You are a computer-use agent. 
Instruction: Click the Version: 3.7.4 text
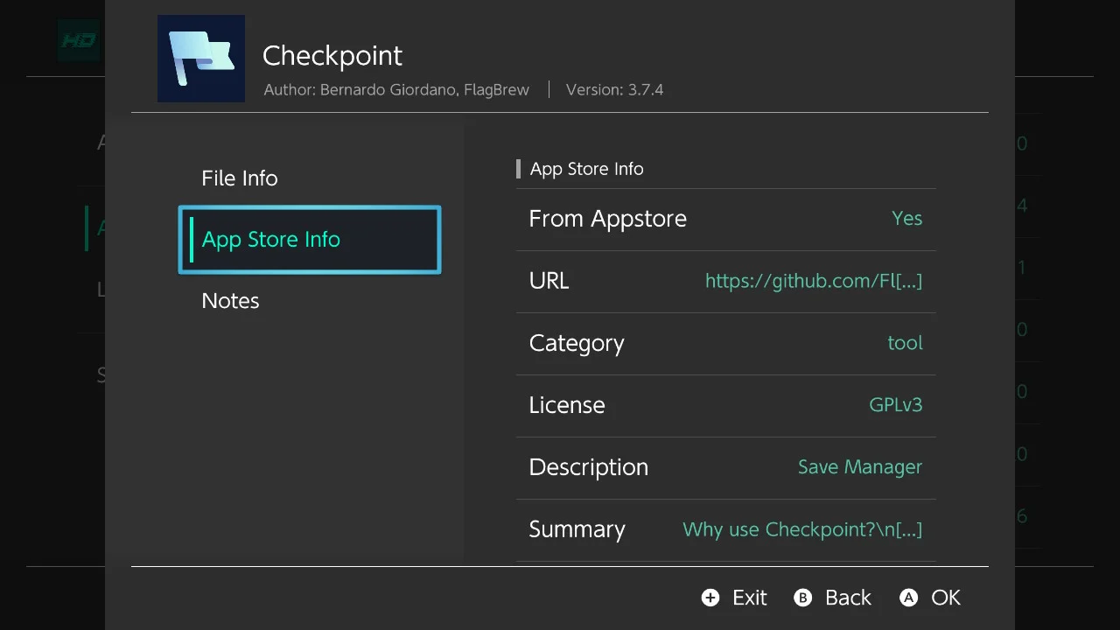614,89
